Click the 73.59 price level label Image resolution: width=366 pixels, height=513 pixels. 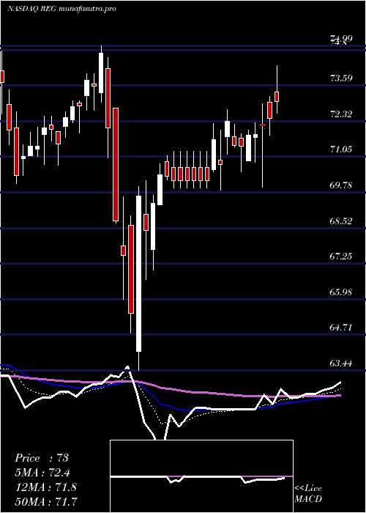click(341, 78)
